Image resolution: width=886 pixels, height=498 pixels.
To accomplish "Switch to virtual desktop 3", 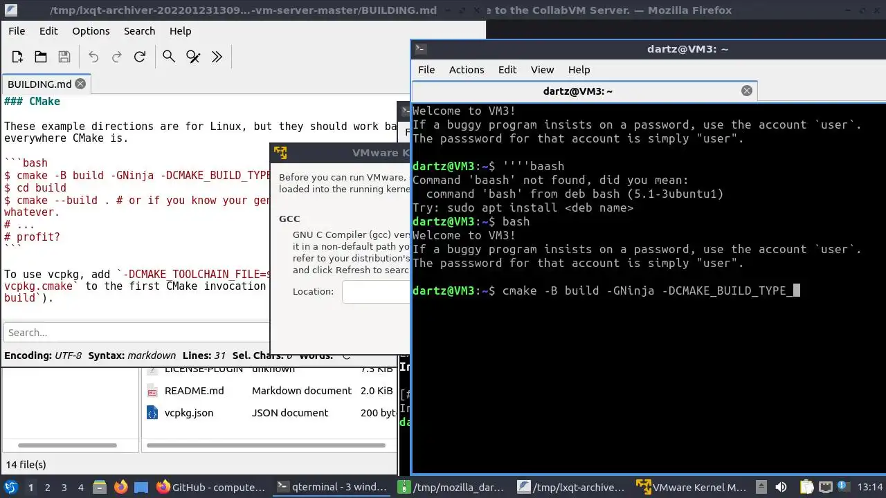I will pyautogui.click(x=64, y=488).
